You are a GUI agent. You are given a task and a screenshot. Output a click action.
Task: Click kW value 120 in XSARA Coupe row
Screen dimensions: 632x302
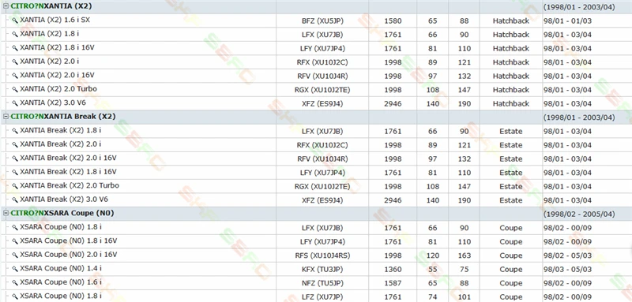432,255
